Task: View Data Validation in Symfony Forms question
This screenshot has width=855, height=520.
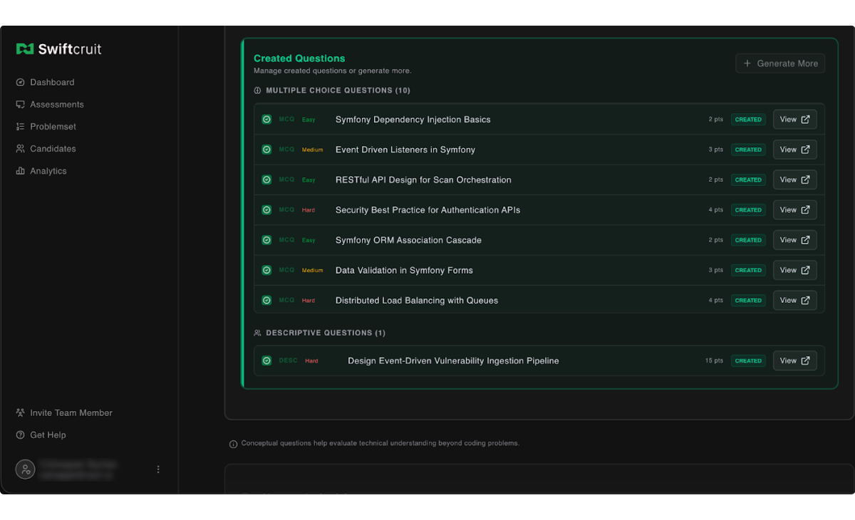Action: 794,270
